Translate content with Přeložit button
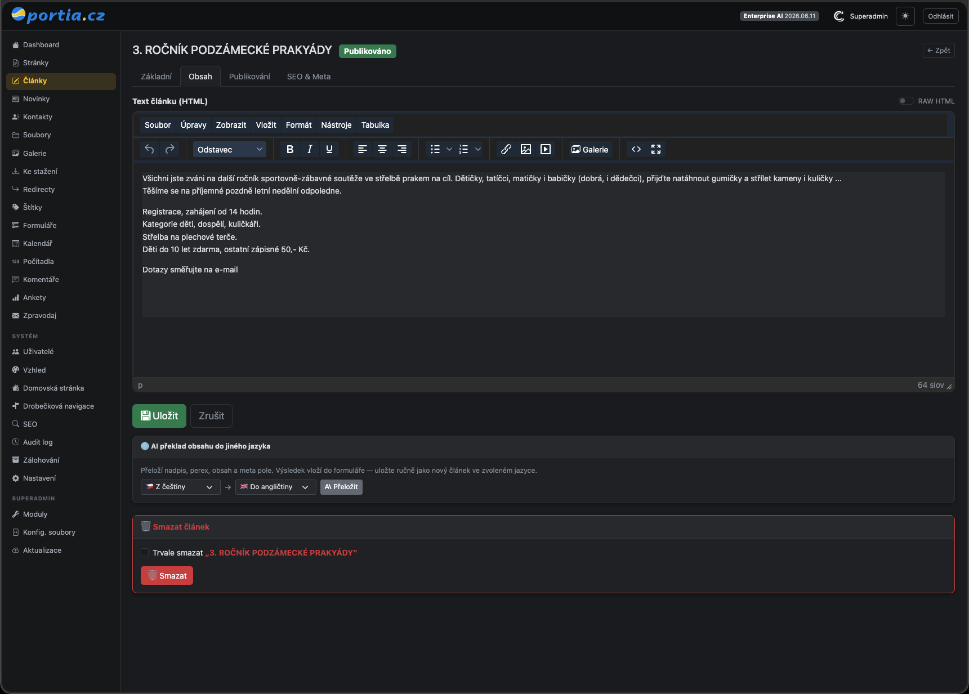 point(341,487)
